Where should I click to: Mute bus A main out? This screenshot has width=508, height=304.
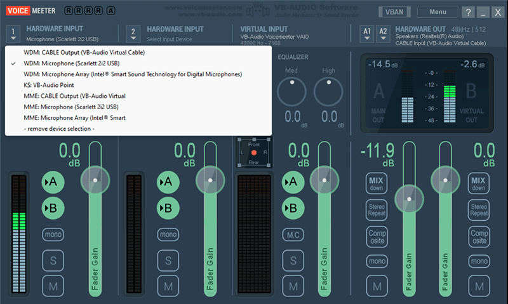pyautogui.click(x=377, y=286)
